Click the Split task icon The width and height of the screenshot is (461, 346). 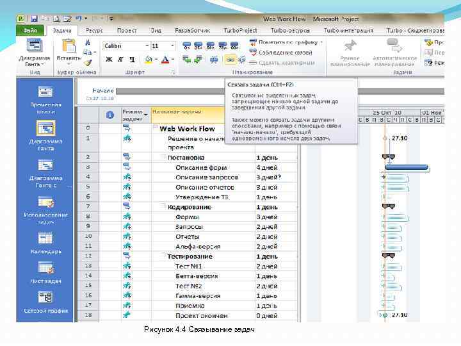click(x=214, y=60)
